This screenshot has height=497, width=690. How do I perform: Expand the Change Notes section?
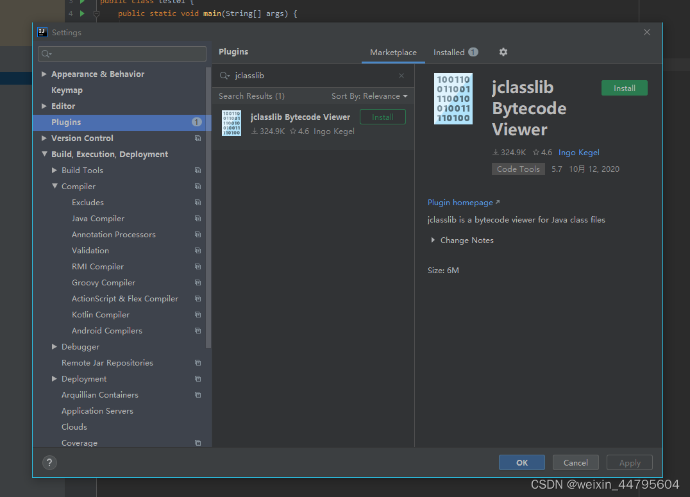[x=433, y=240]
